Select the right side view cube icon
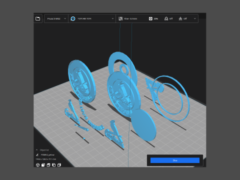The width and height of the screenshot is (240, 180). [x=59, y=165]
